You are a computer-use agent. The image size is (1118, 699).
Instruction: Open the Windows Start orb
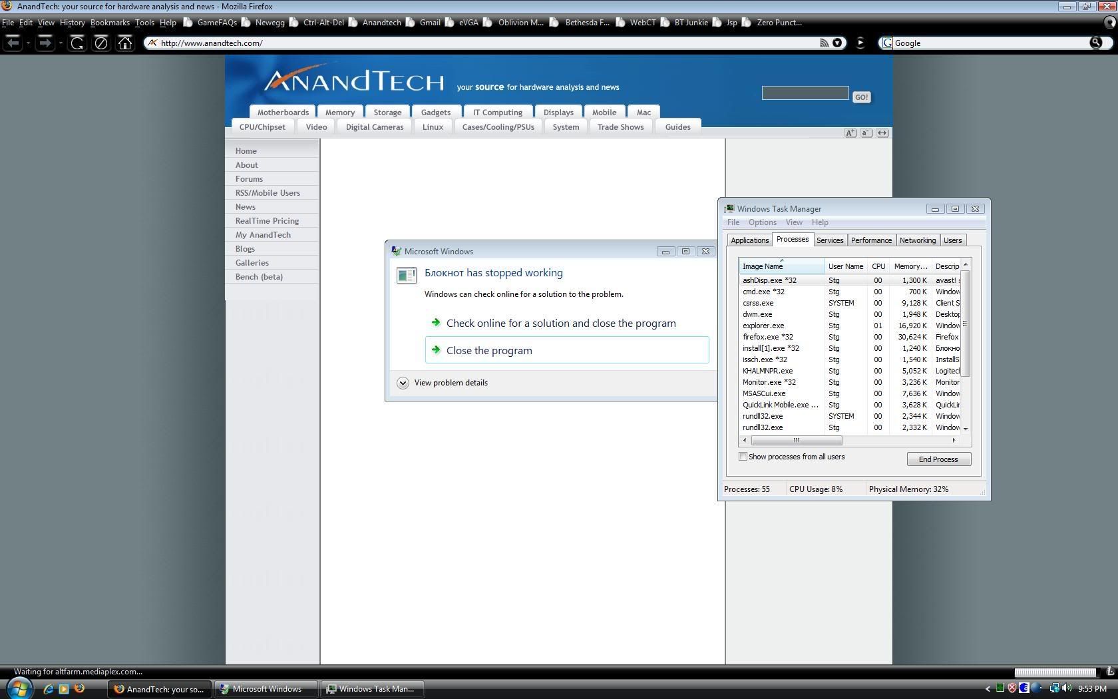(x=19, y=688)
